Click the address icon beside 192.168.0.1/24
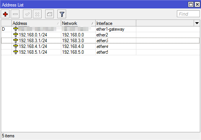201x140 pixels. pos(16,35)
